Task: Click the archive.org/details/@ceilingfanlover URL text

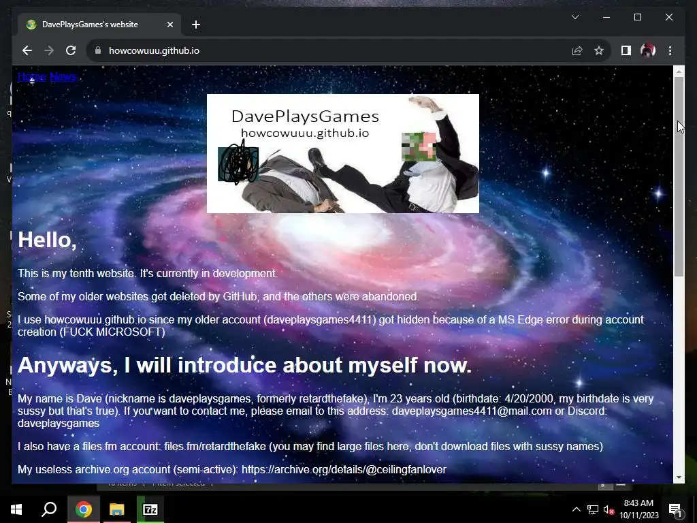Action: pyautogui.click(x=344, y=470)
